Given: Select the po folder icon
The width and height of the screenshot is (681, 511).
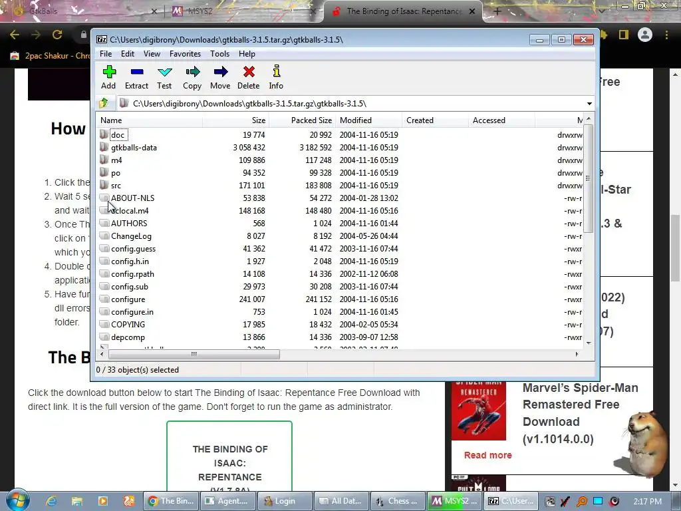Looking at the screenshot, I should pos(104,172).
